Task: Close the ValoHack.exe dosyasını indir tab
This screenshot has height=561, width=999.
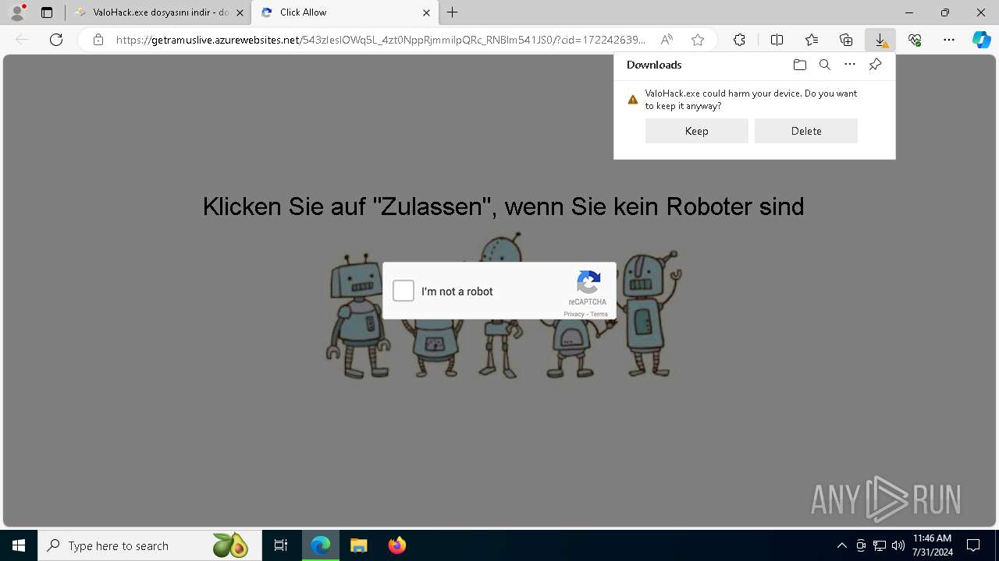Action: [241, 12]
